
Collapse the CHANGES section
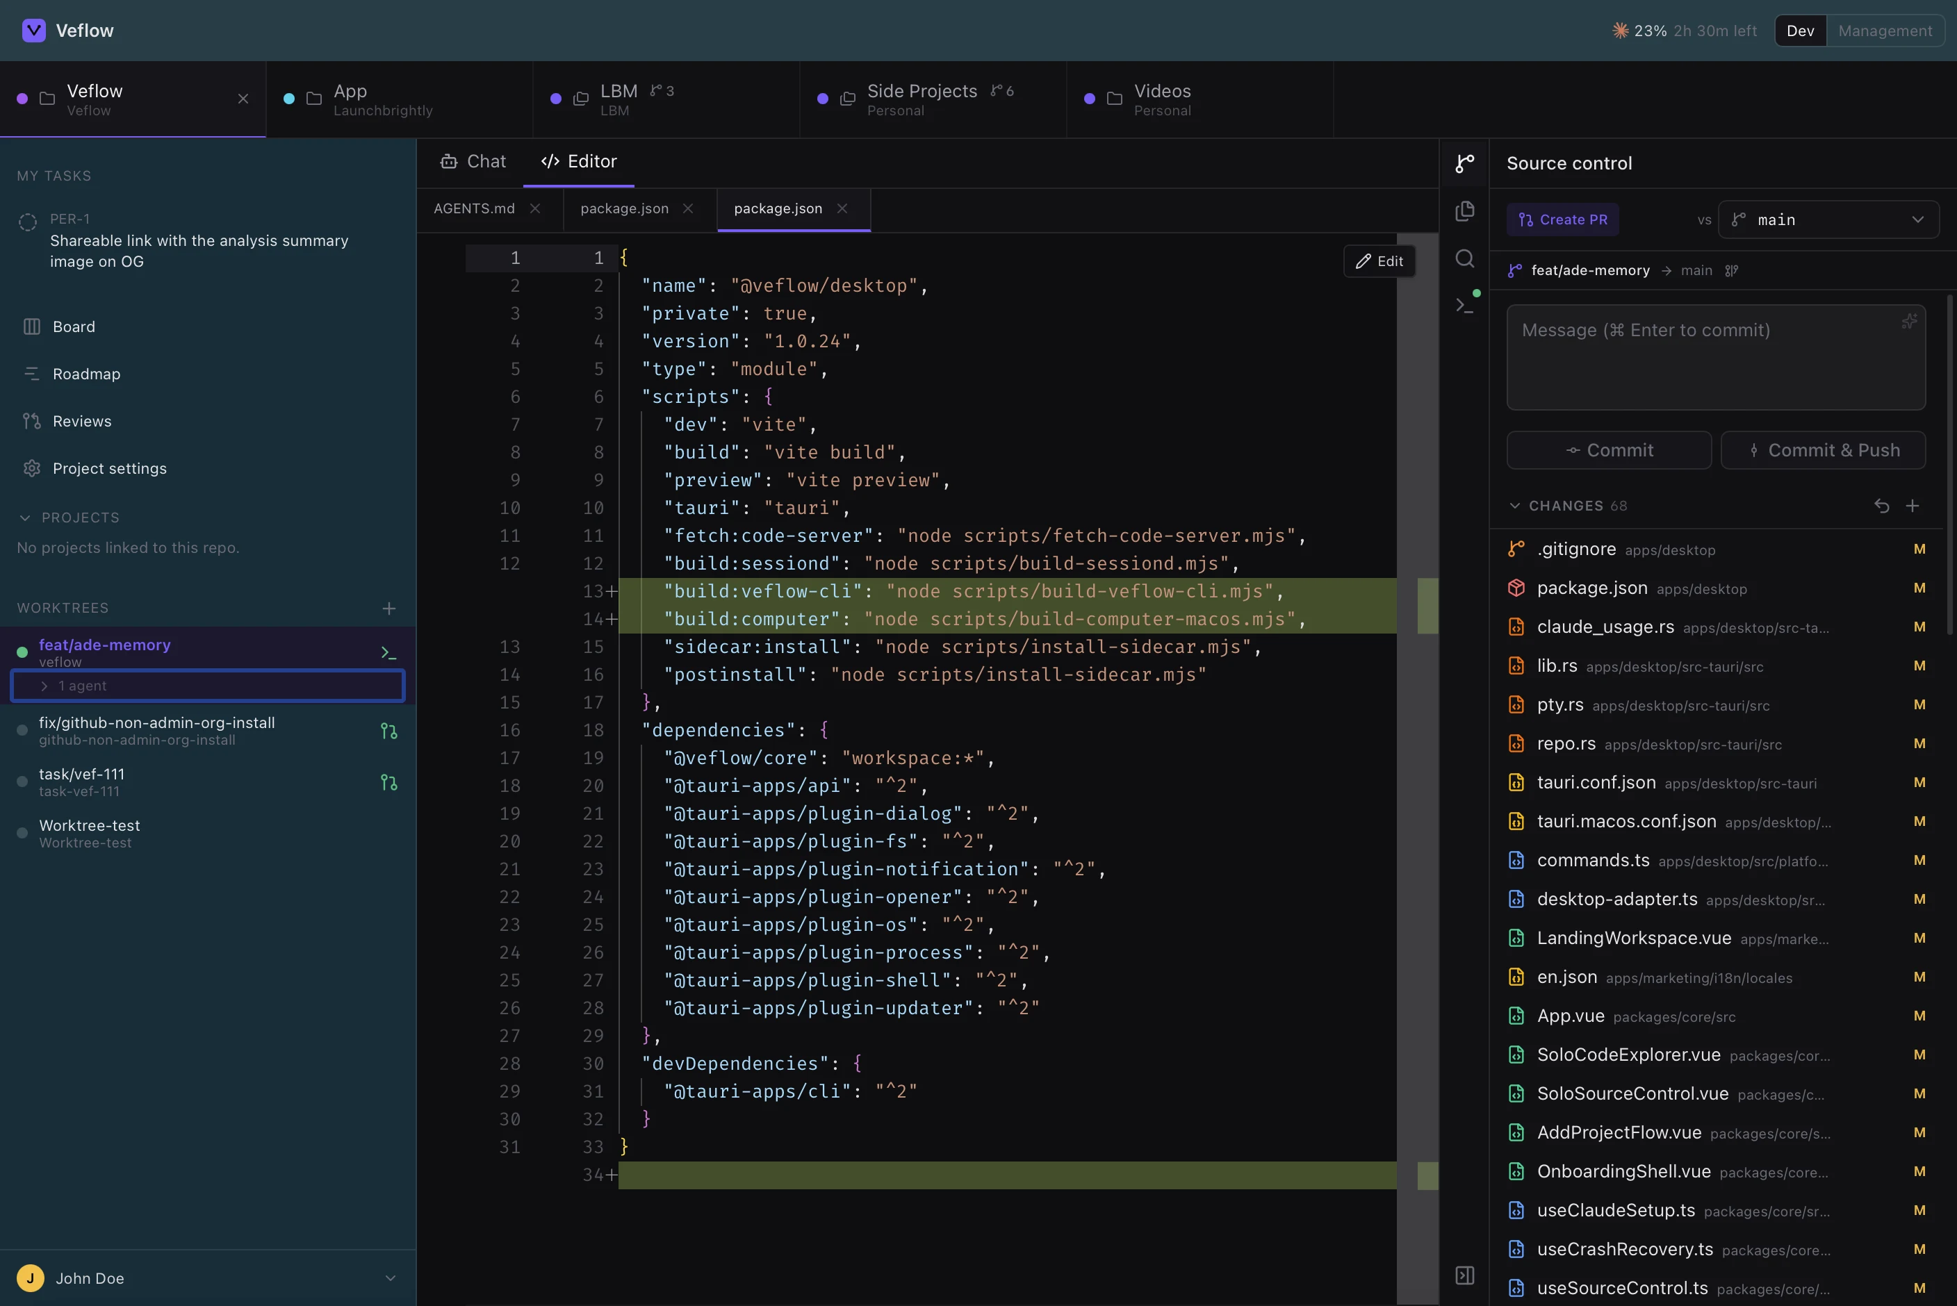[x=1514, y=506]
